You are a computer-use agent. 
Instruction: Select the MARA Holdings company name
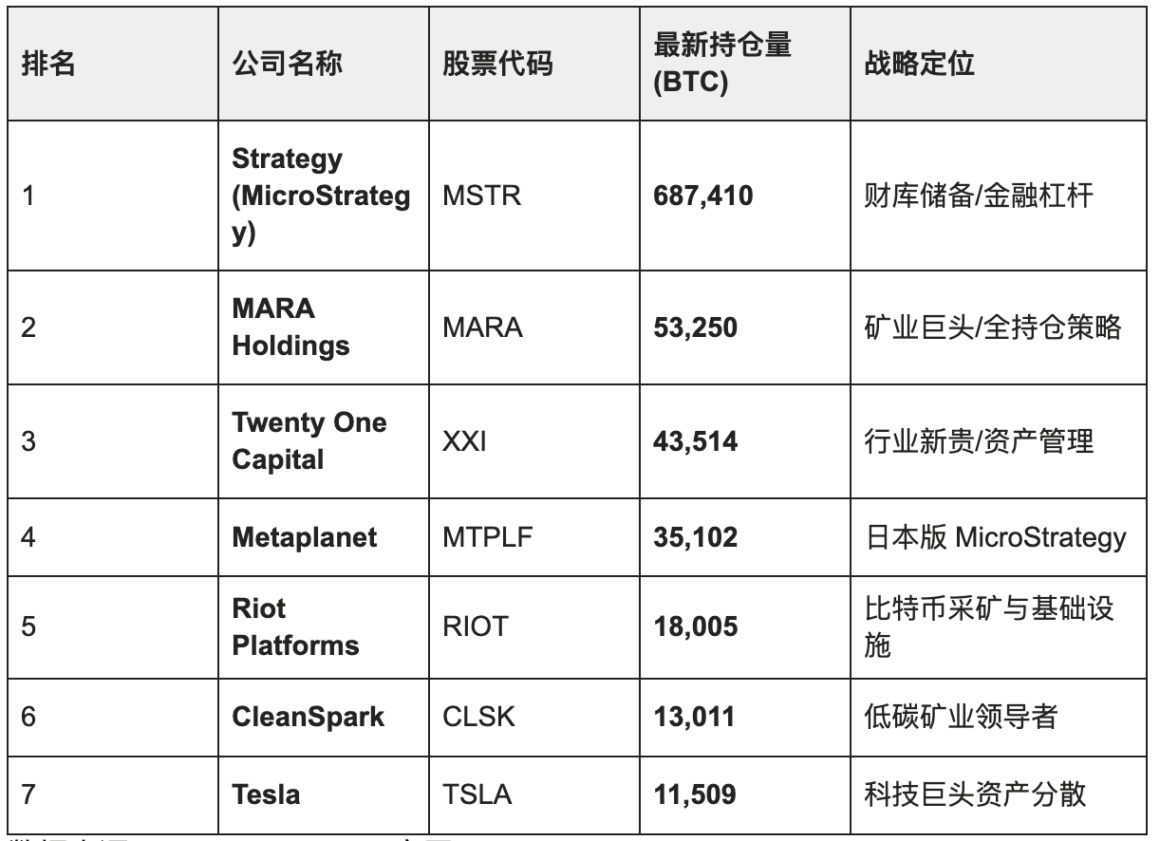[x=290, y=327]
